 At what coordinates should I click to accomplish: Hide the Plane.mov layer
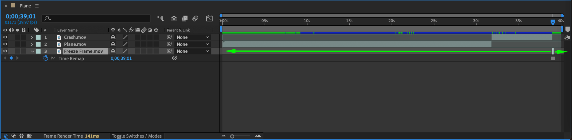pos(5,44)
